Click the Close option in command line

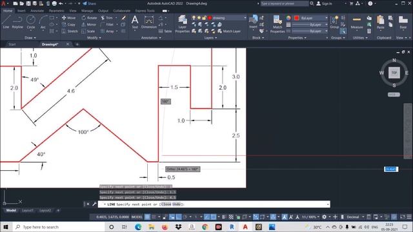coord(166,204)
